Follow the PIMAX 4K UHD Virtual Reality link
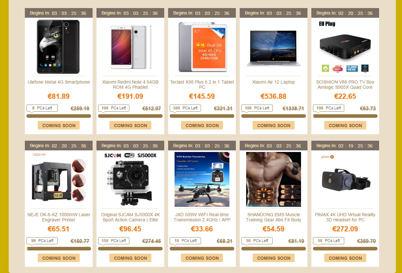Screen dimensions: 402x273 345,217
